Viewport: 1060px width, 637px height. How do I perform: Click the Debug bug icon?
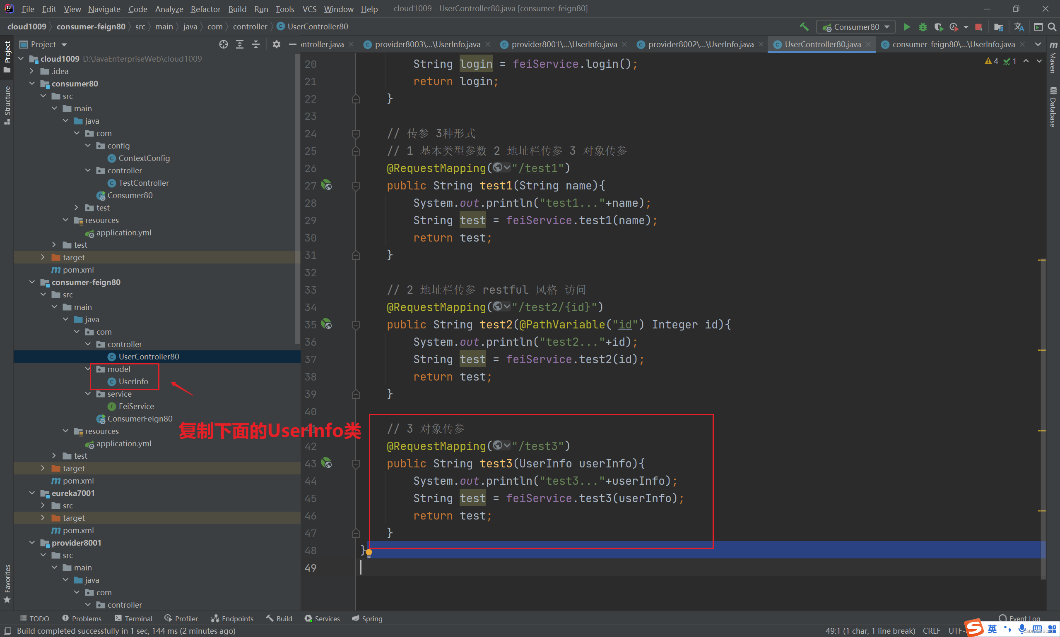tap(923, 27)
